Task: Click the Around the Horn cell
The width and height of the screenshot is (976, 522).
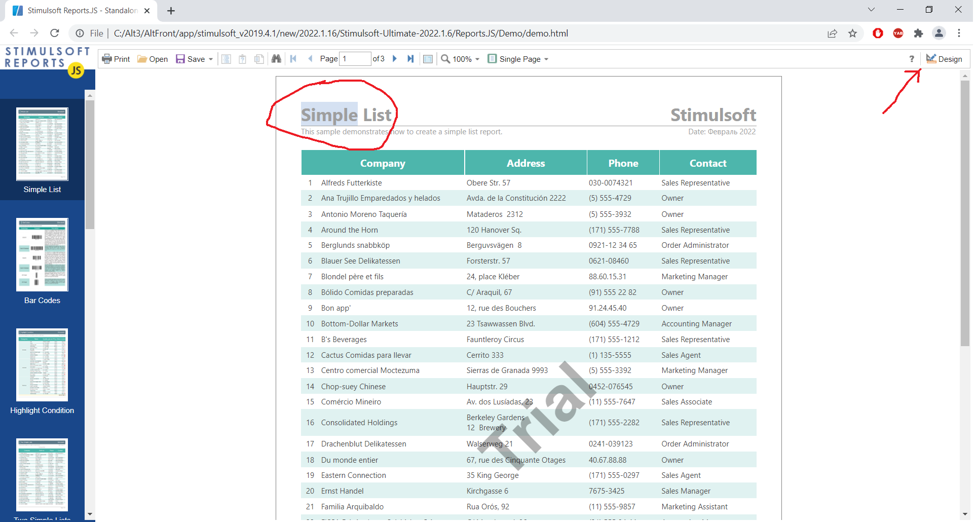Action: [349, 230]
